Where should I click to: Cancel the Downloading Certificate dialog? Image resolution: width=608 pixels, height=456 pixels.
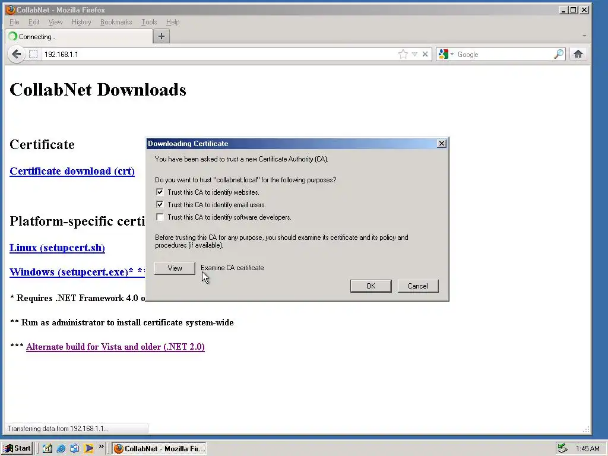417,286
